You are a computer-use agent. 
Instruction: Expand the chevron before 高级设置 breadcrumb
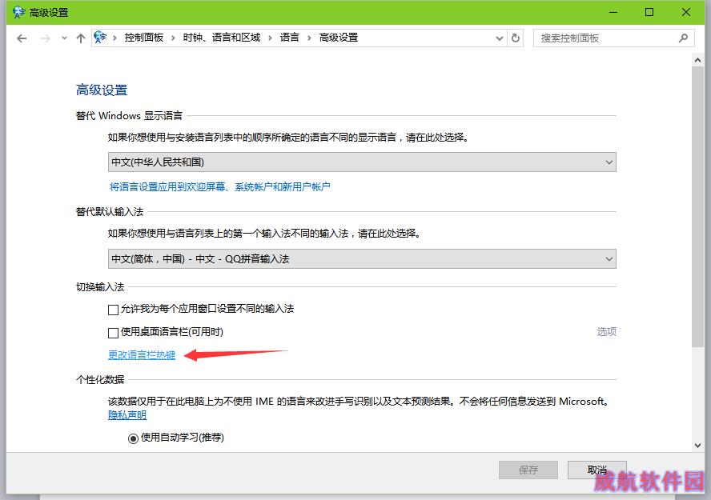[x=309, y=38]
